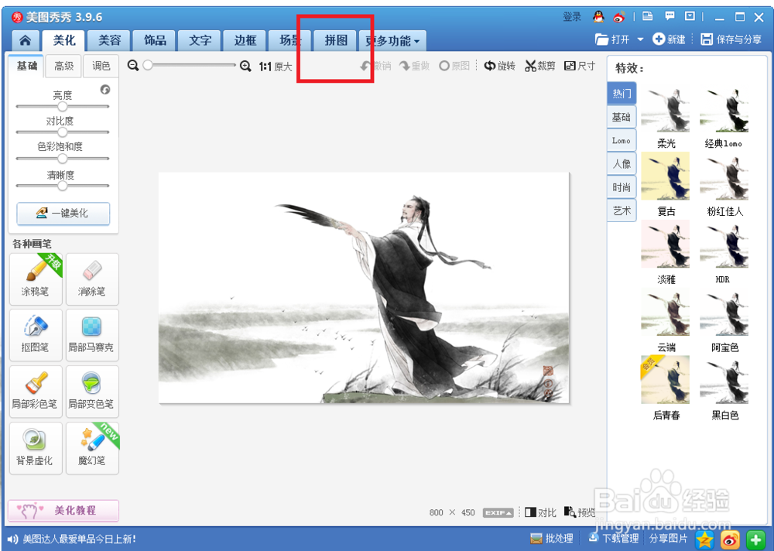The image size is (774, 551).
Task: Create a new canvas with 新建
Action: (x=669, y=39)
